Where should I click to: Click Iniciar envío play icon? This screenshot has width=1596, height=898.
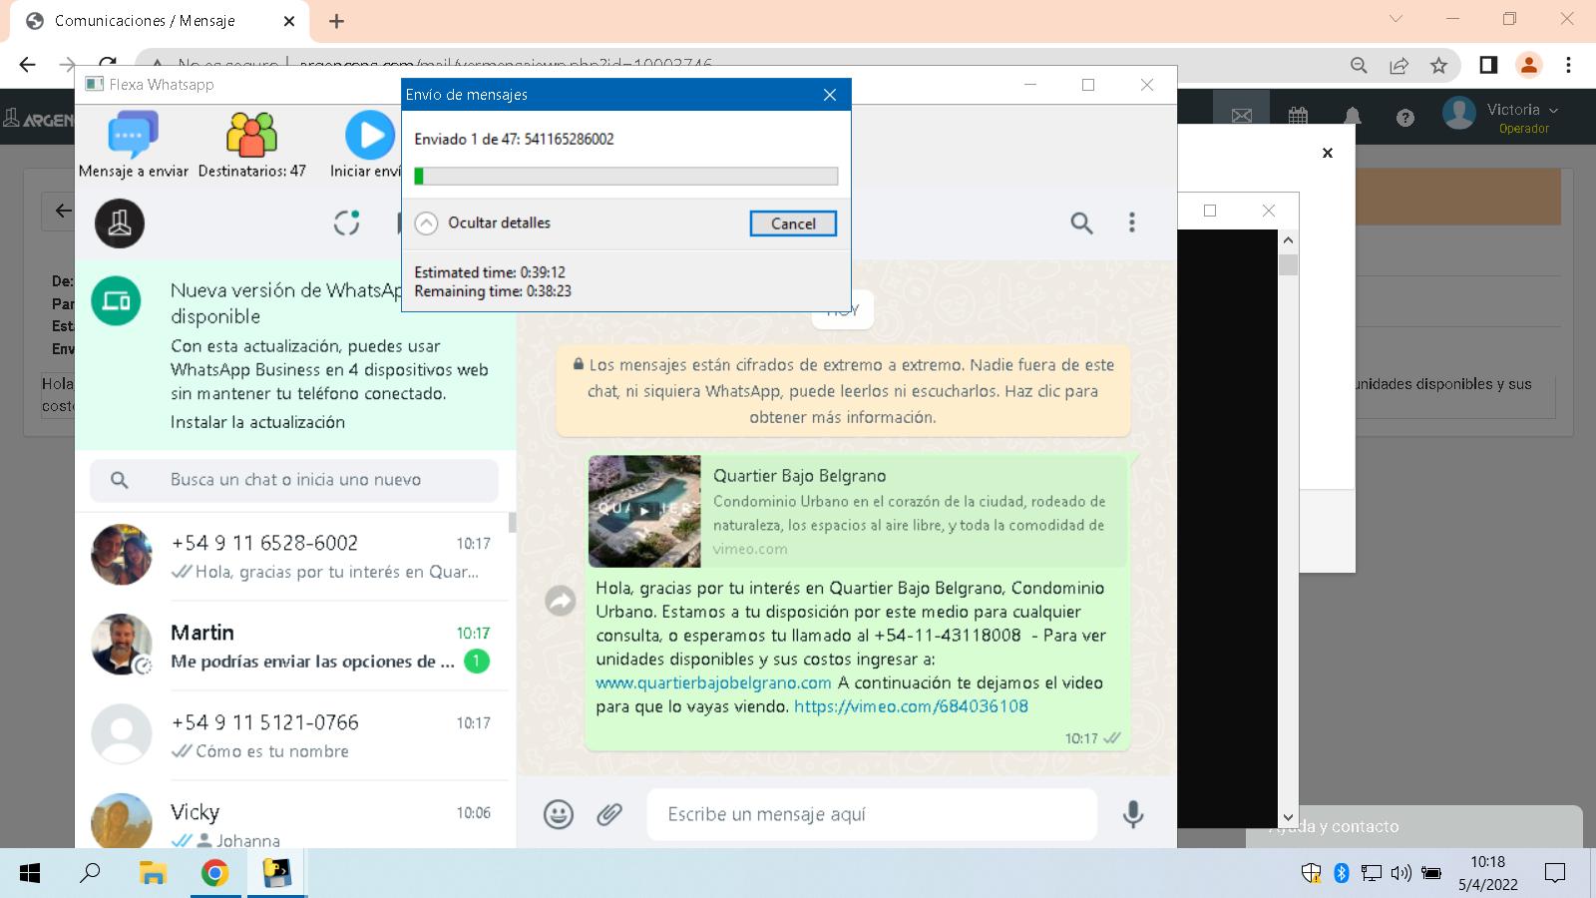pyautogui.click(x=369, y=136)
